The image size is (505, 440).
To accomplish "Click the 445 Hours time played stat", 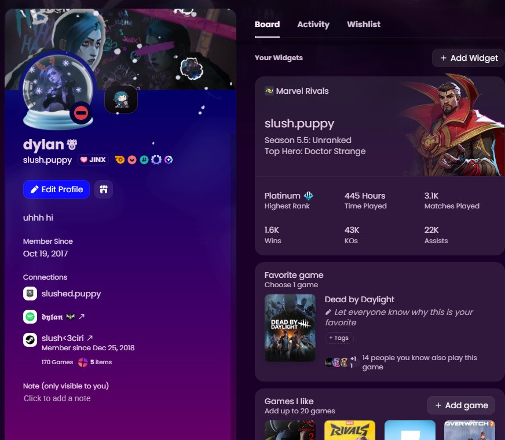I will click(365, 200).
